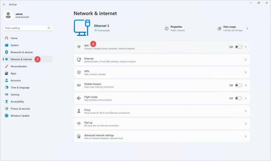Turn on Flight mode
The height and width of the screenshot is (161, 271).
238,98
